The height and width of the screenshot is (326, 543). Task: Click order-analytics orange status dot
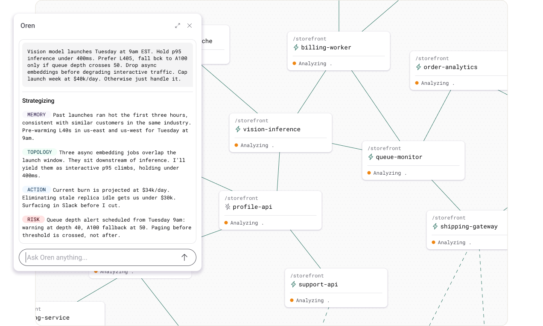tap(417, 83)
